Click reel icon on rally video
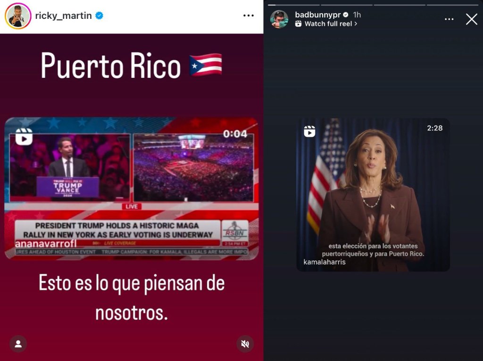The image size is (483, 361). coord(24,136)
